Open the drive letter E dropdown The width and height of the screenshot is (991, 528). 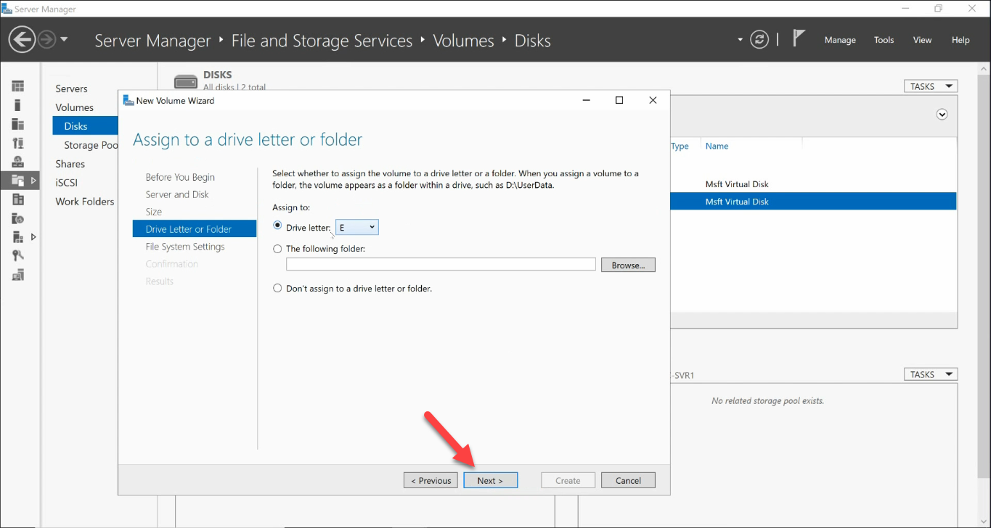click(357, 228)
